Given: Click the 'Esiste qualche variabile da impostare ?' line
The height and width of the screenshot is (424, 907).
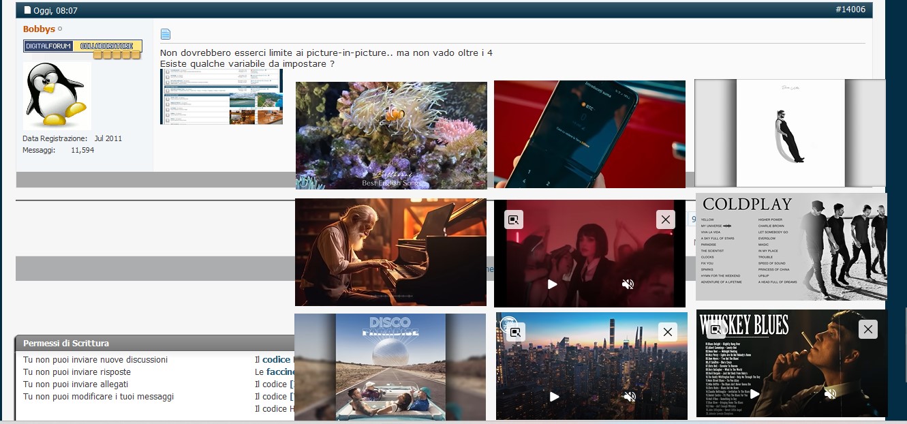Looking at the screenshot, I should click(x=247, y=64).
